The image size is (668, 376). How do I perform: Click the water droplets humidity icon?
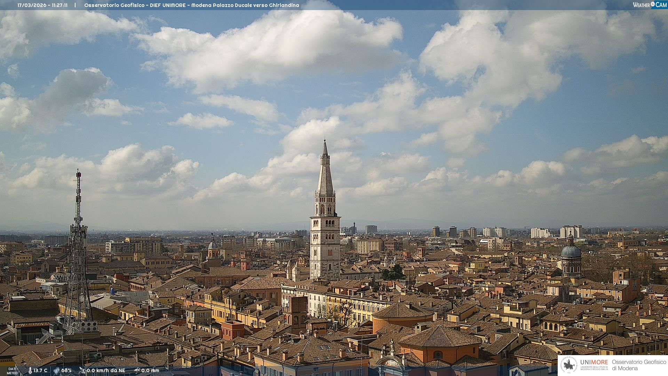click(x=57, y=371)
